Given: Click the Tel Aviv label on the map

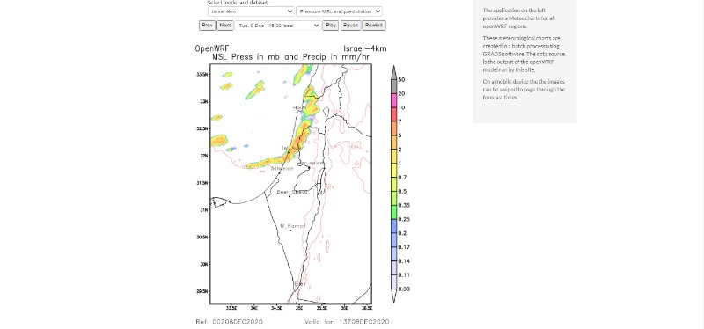Looking at the screenshot, I should coord(290,148).
